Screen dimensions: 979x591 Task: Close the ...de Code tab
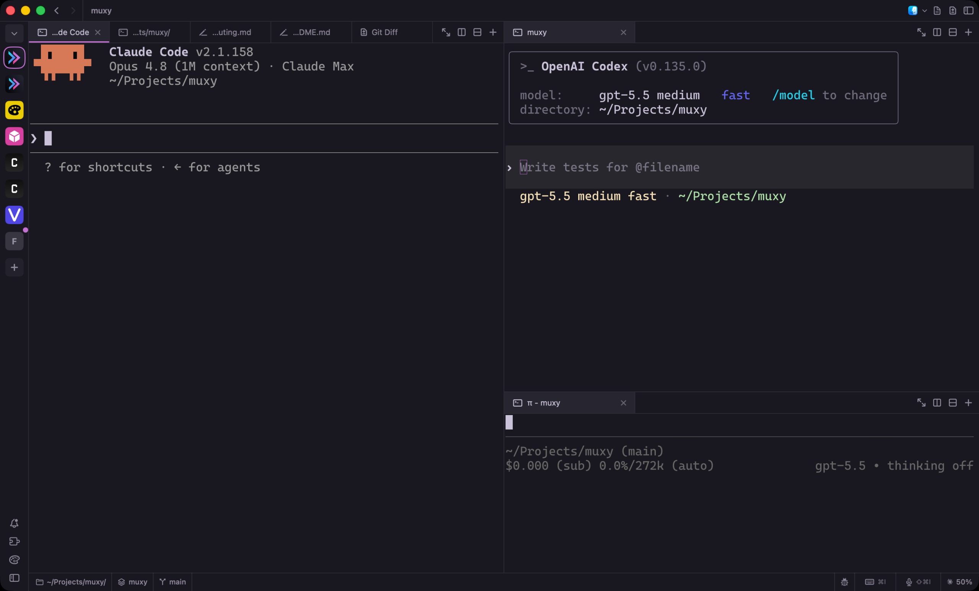point(98,32)
